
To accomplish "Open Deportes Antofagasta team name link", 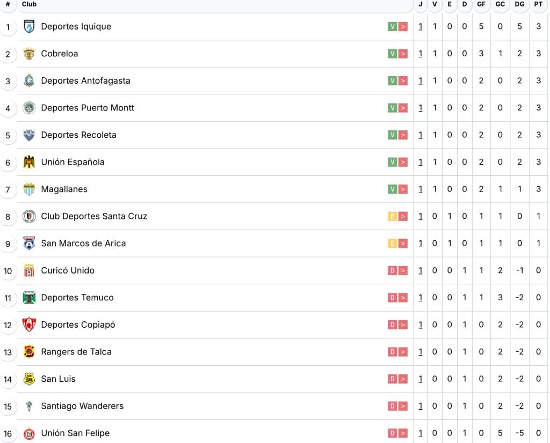I will [85, 80].
